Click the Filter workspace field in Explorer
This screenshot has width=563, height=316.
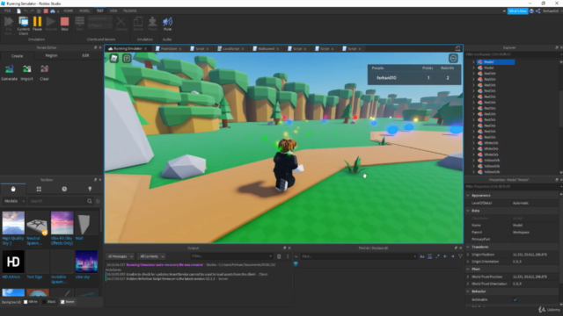(512, 54)
